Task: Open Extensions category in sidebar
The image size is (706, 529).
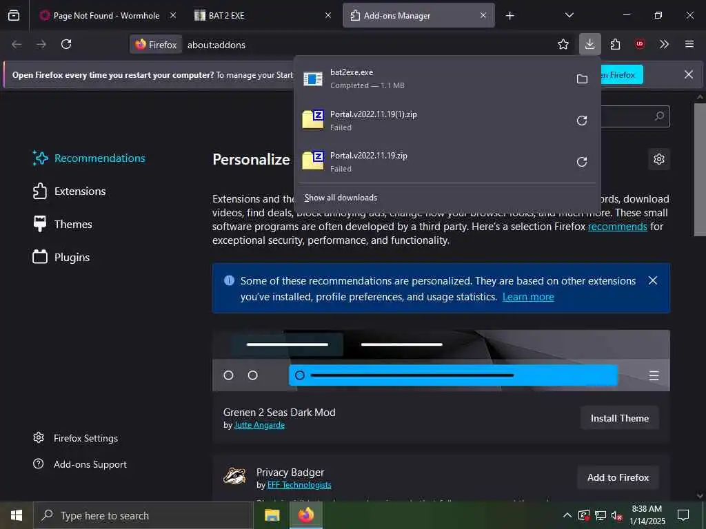Action: click(69, 191)
